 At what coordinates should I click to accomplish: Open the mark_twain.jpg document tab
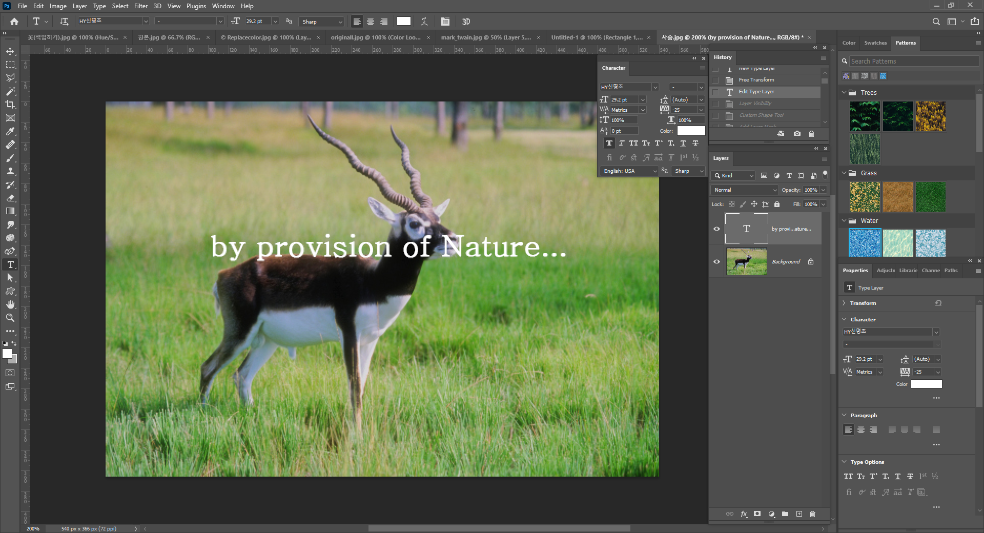[x=485, y=37]
